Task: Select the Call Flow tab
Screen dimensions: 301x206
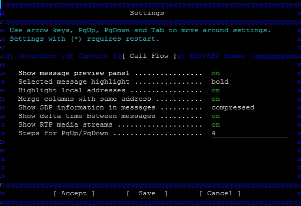Action: point(149,56)
